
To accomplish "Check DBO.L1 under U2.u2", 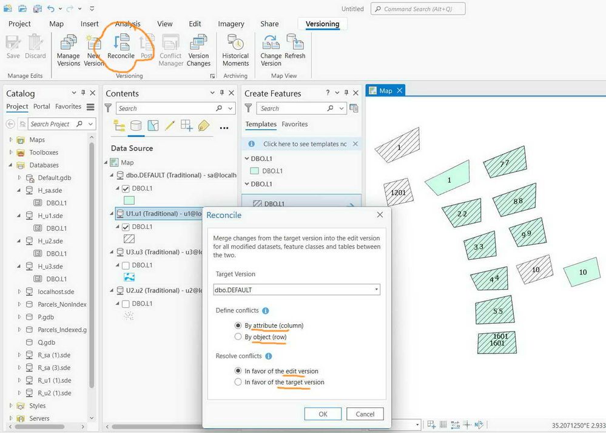I will click(126, 304).
